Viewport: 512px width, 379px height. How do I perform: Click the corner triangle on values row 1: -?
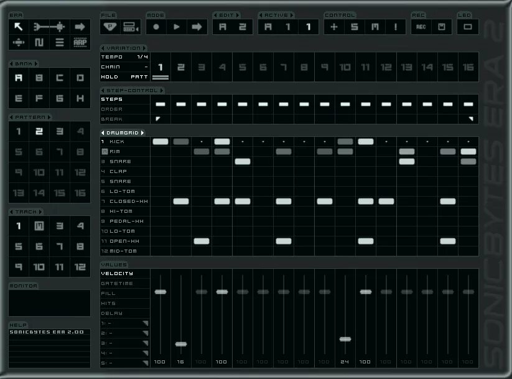point(146,323)
